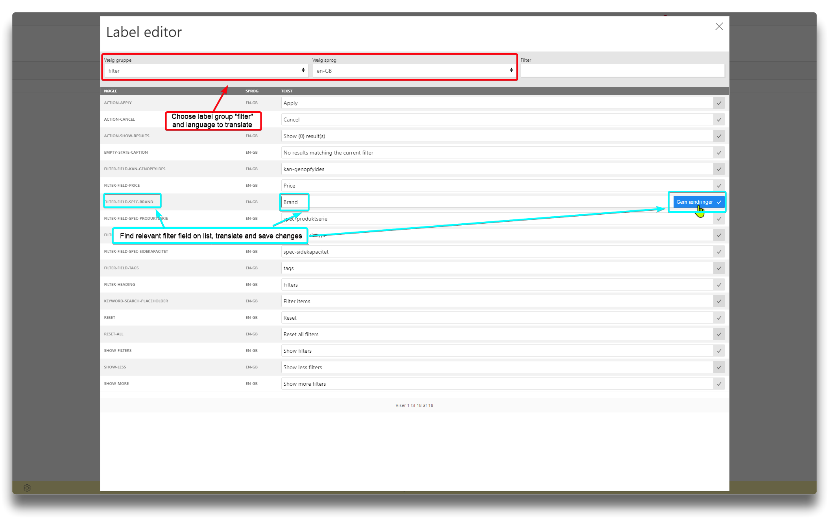Viewport: 829px width, 519px height.
Task: Click the NØGLE column header
Action: [x=111, y=91]
